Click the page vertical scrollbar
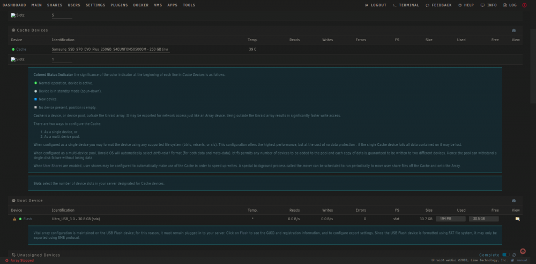The height and width of the screenshot is (264, 536). (533, 66)
